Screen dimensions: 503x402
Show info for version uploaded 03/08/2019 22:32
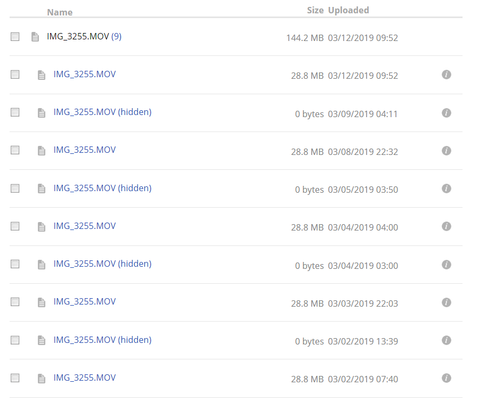coord(447,151)
